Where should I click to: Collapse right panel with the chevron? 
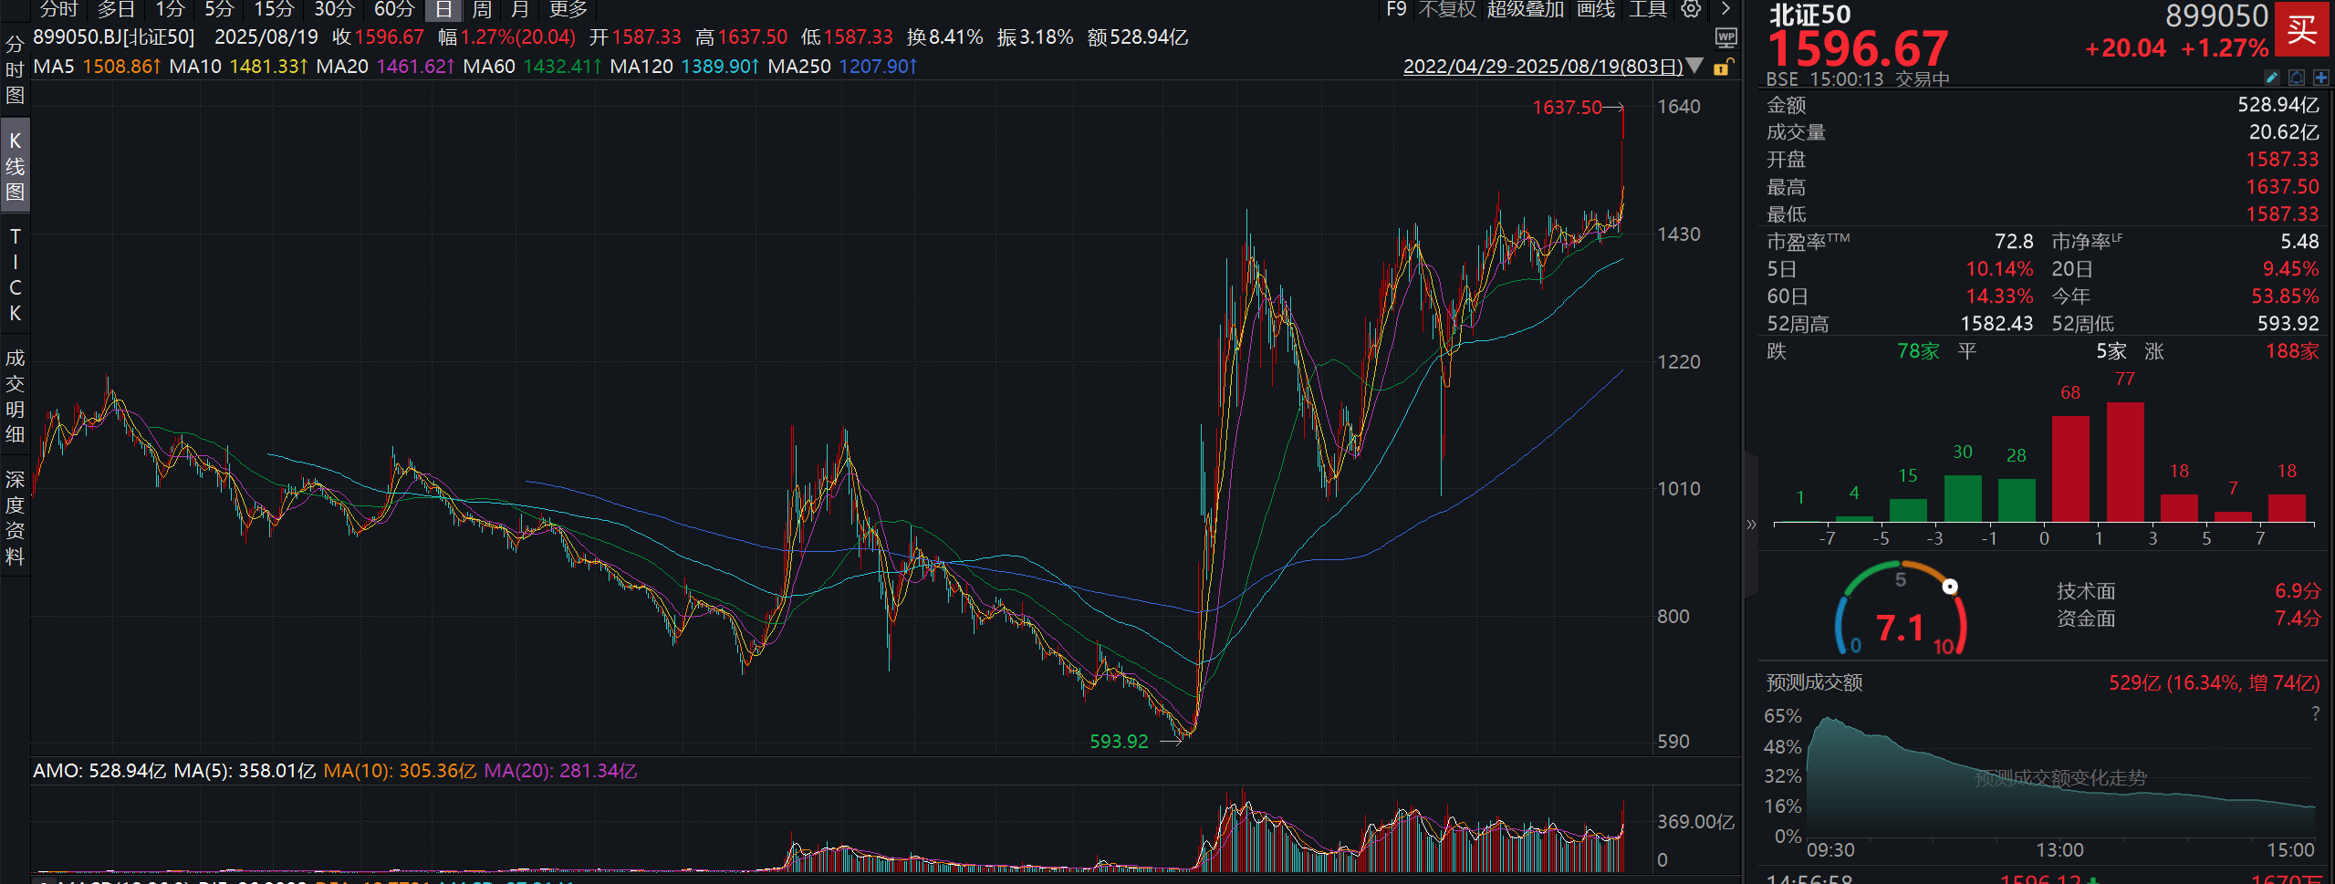tap(1752, 525)
